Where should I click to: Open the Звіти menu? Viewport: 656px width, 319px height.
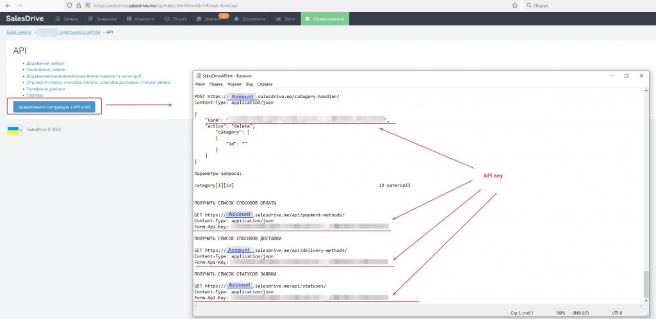285,19
